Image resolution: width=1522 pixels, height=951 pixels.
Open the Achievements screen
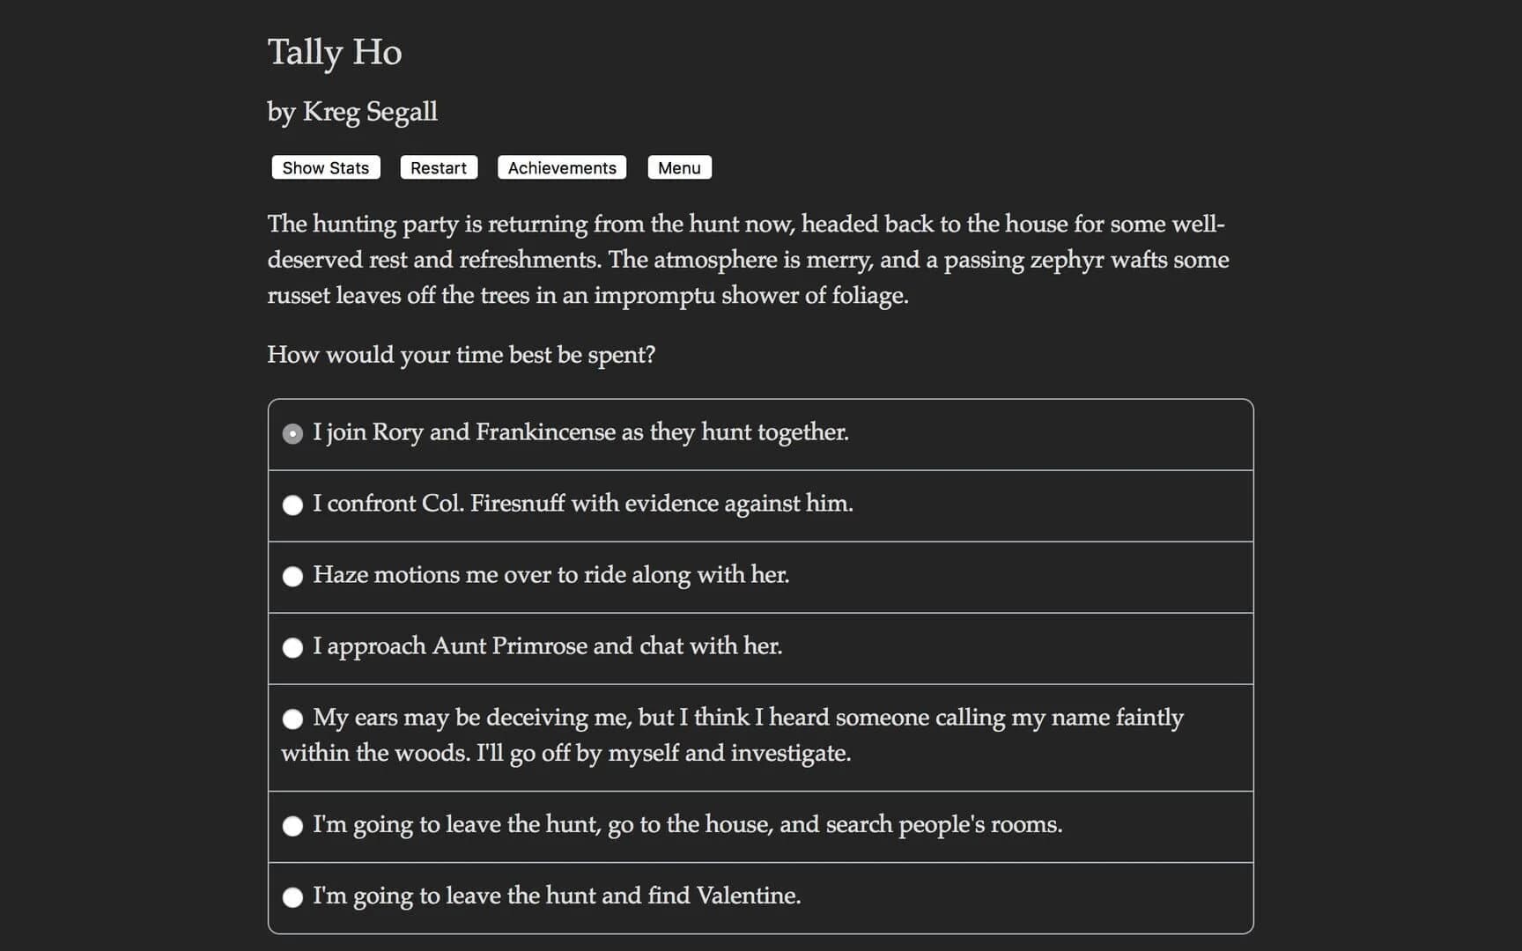point(561,167)
